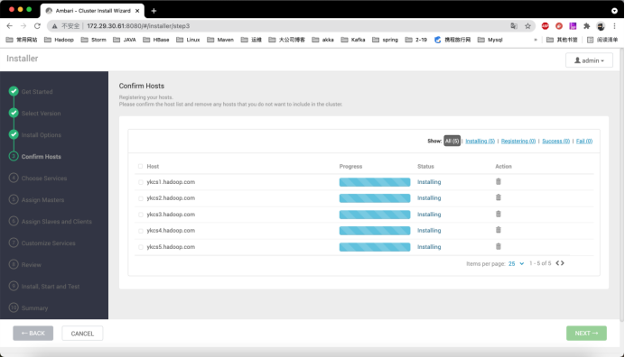Viewport: 625px width, 357px height.
Task: Open the Storm bookmarks folder
Action: 94,40
